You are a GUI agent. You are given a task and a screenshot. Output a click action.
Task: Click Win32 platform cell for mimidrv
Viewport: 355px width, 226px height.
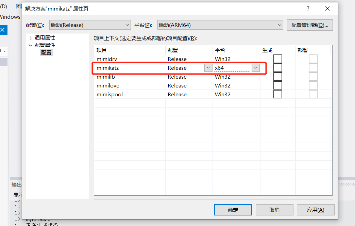pyautogui.click(x=237, y=59)
